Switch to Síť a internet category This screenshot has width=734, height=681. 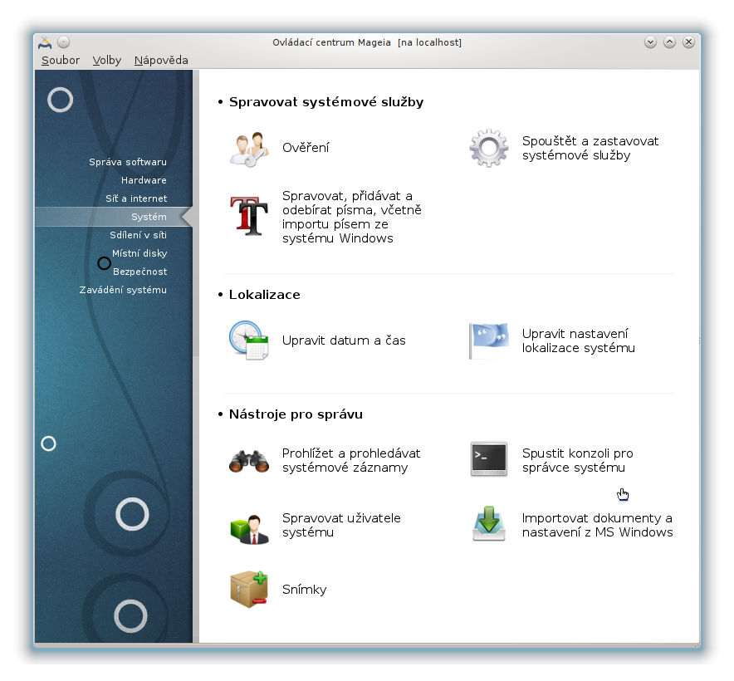(x=135, y=198)
